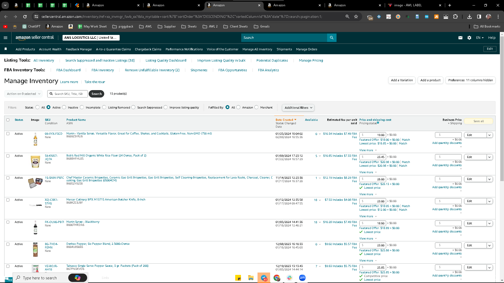This screenshot has height=283, width=504.
Task: Click the Seller Central search magnifier button
Action: click(332, 38)
